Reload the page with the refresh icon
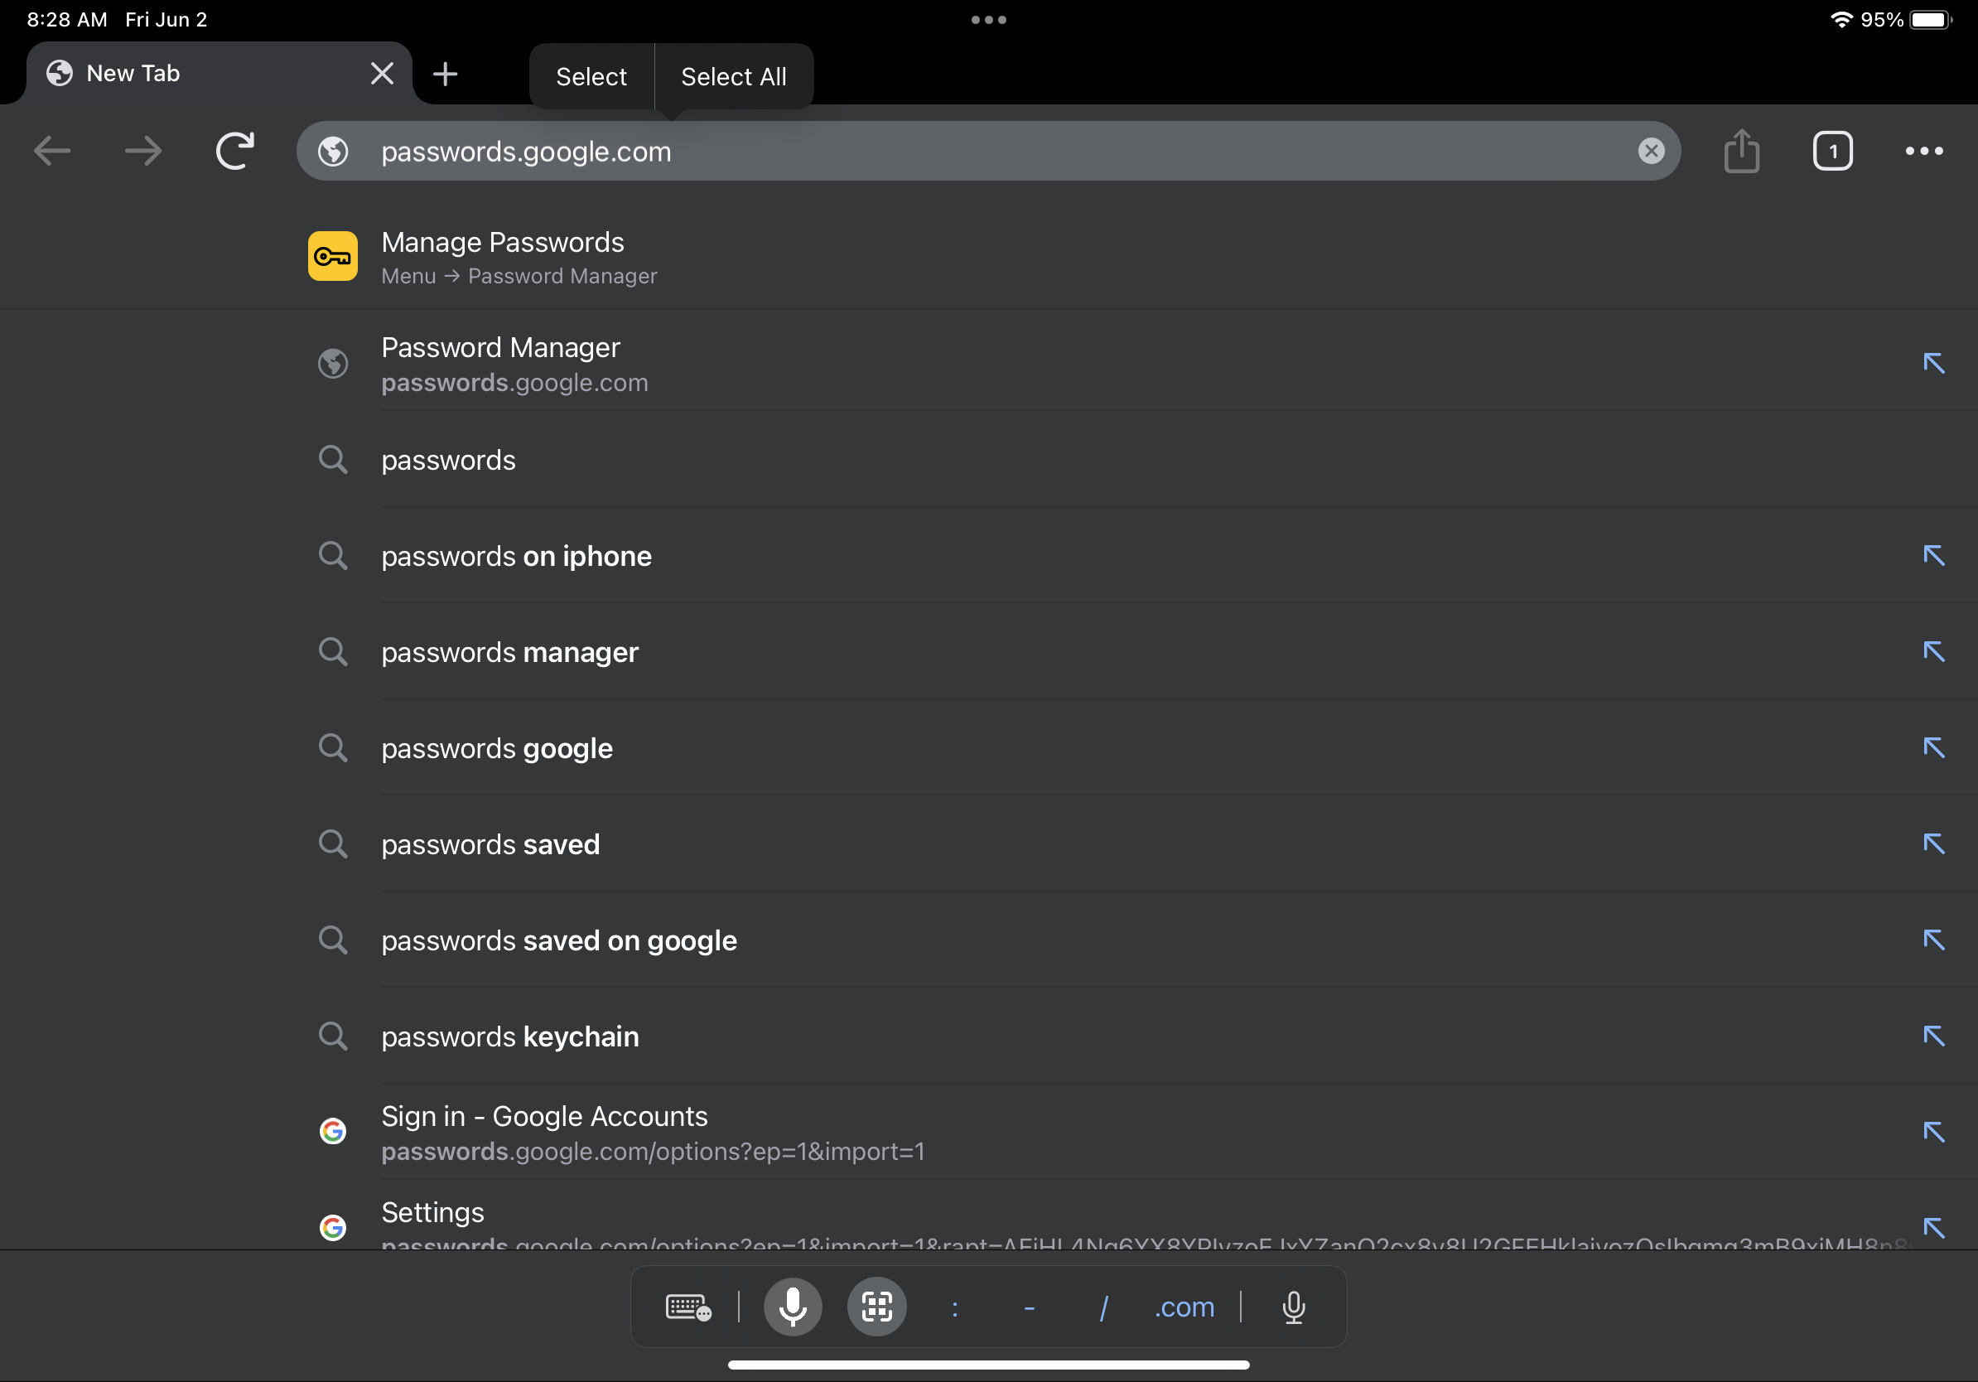 234,151
